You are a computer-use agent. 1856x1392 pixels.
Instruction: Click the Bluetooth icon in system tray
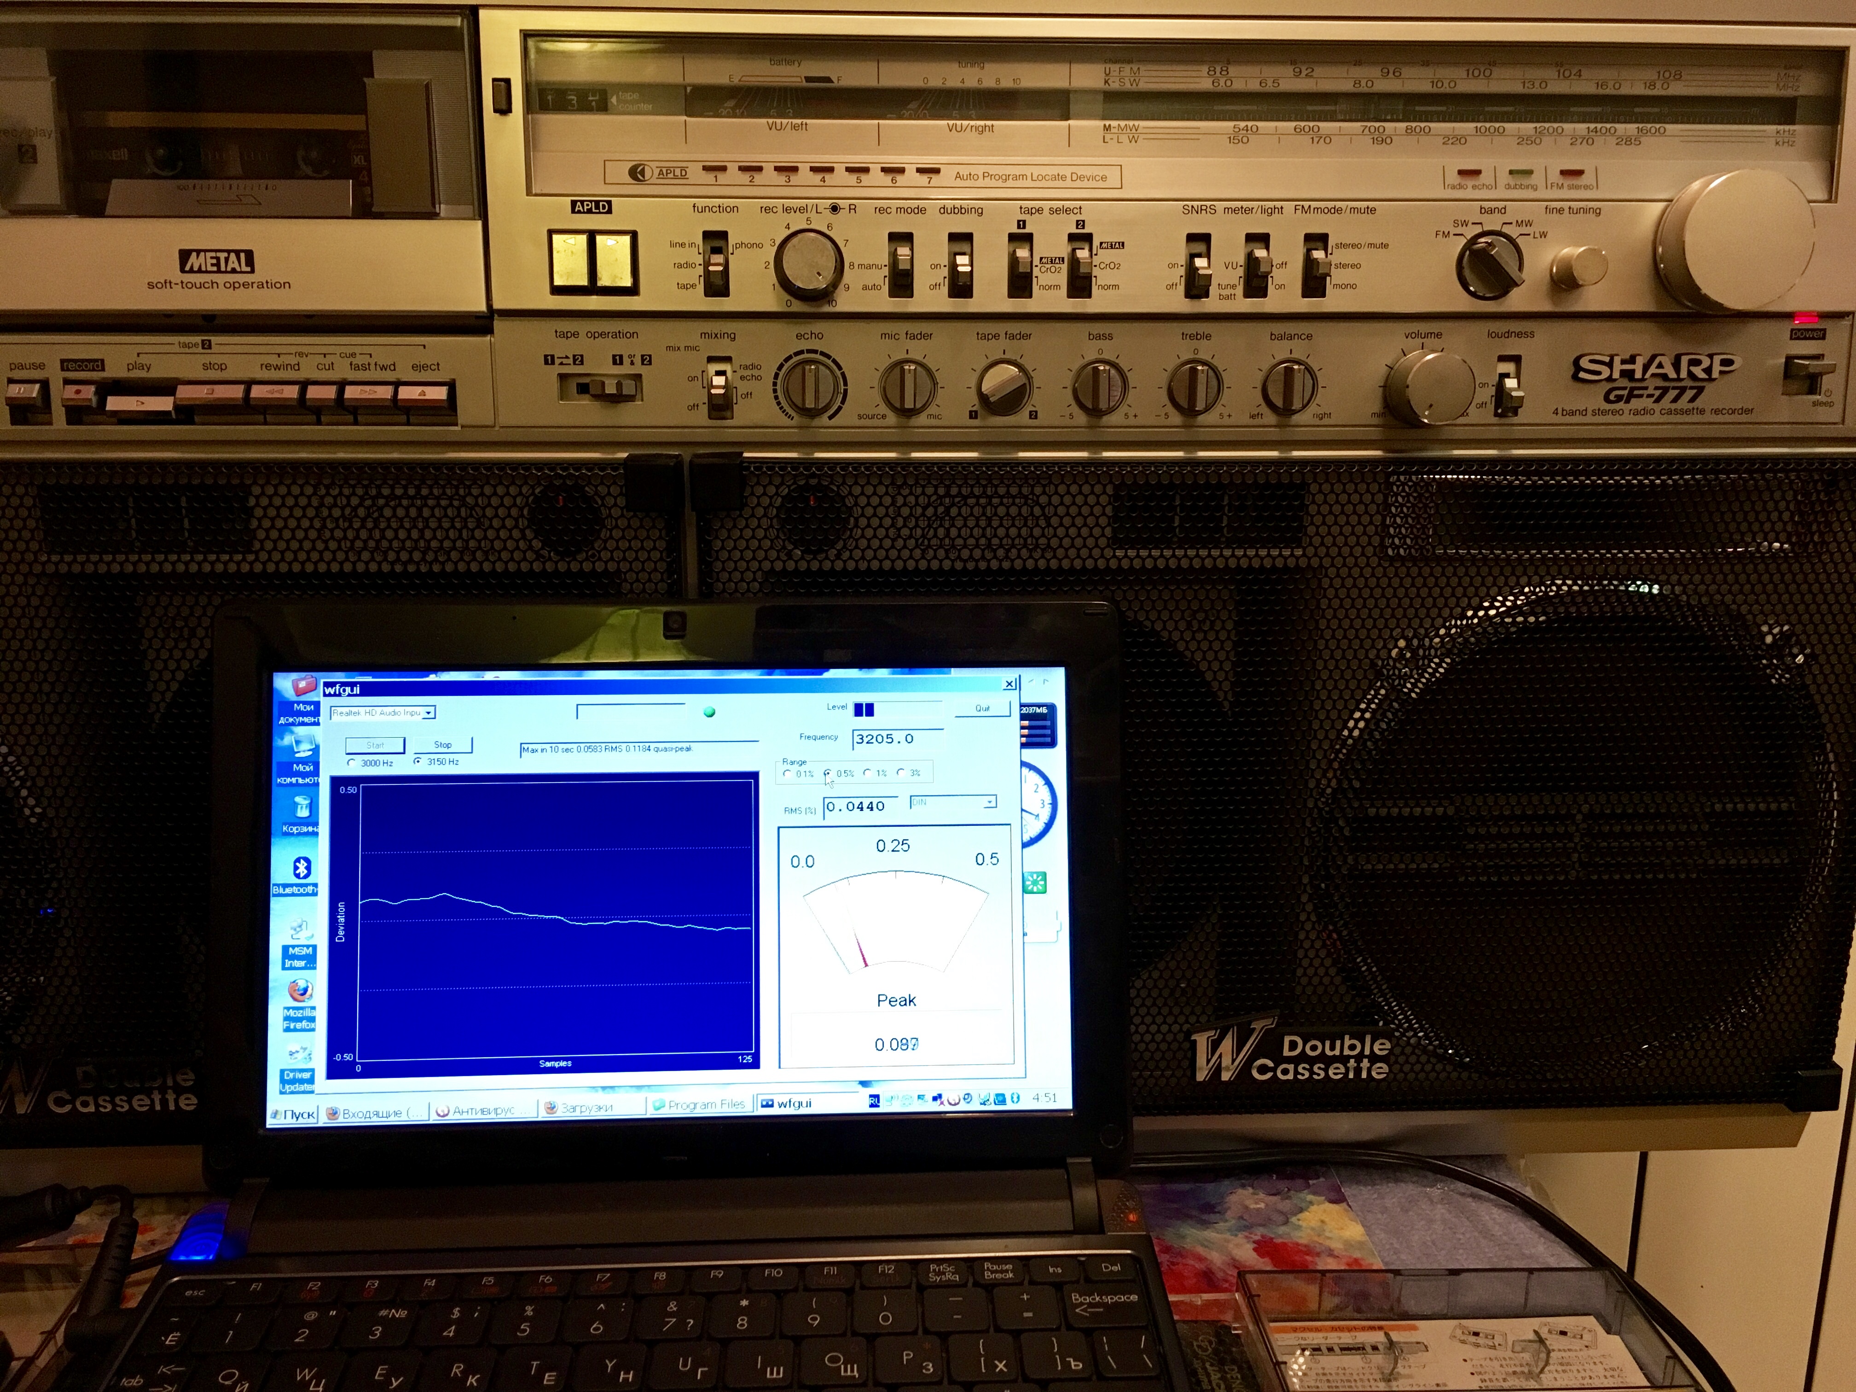(1015, 1098)
